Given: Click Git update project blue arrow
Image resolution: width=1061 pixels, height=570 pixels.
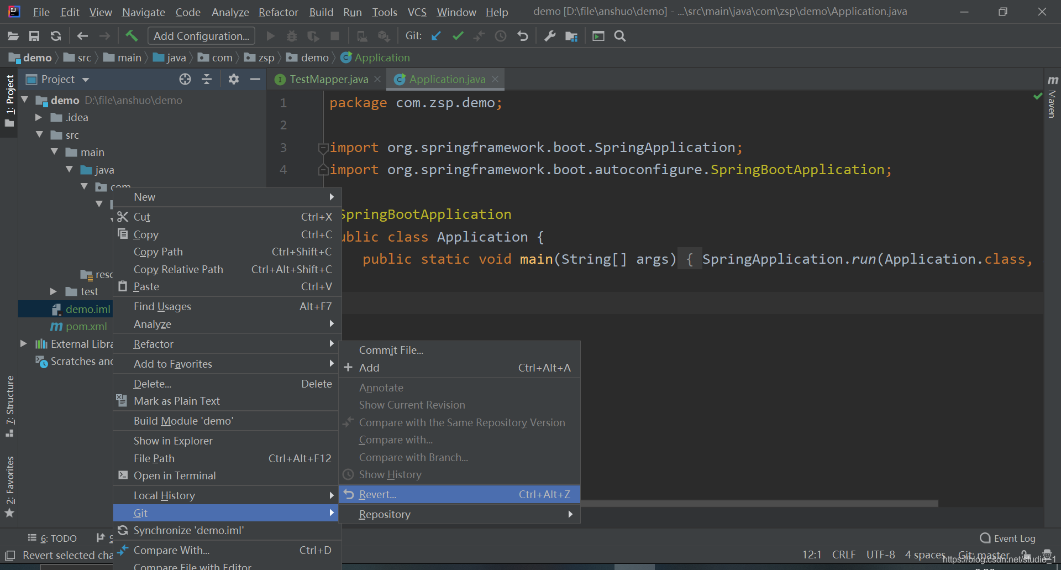Looking at the screenshot, I should [x=436, y=36].
